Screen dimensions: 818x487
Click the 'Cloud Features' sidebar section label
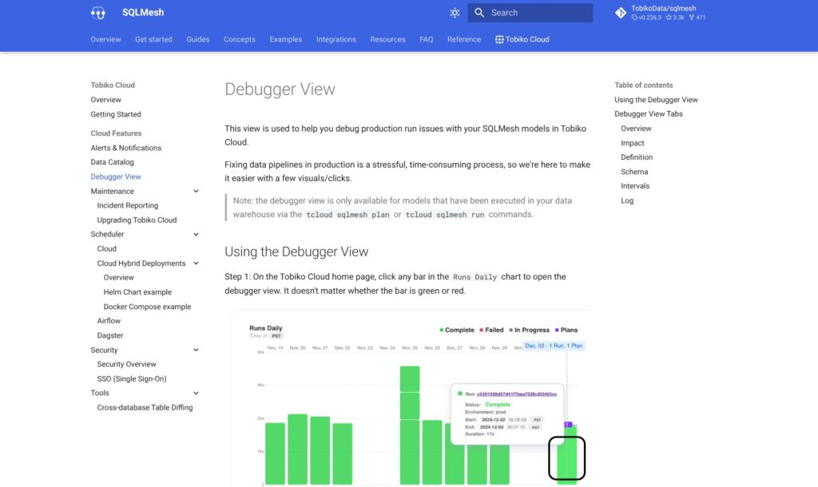tap(116, 133)
